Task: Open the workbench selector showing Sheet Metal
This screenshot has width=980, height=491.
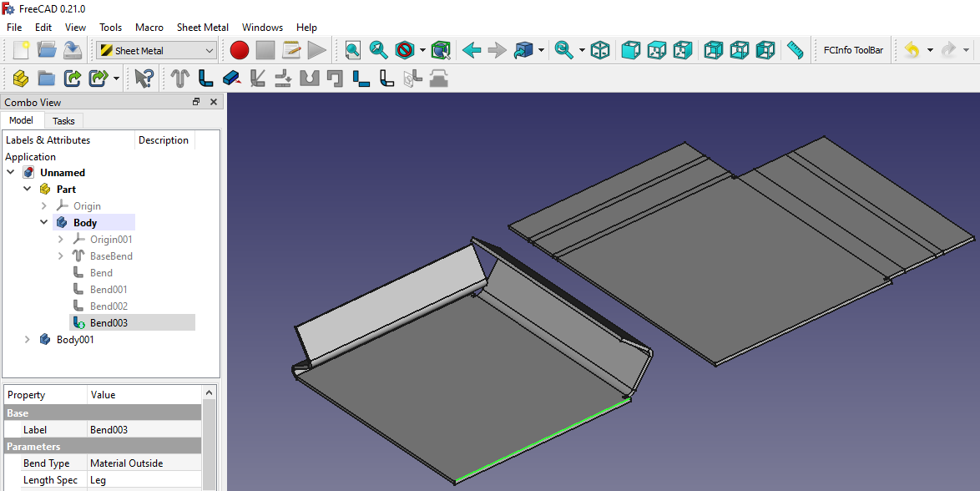Action: 154,50
